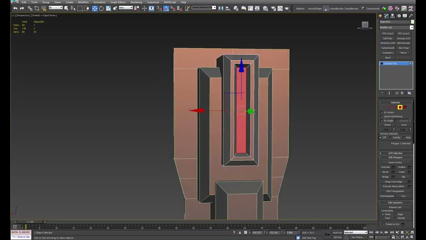Activate Bind to Space Warp tool
Viewport: 426px width, 240px height.
pyautogui.click(x=44, y=8)
